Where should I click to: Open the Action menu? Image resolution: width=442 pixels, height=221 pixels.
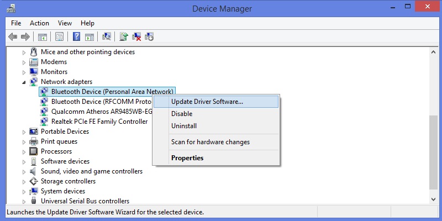pos(39,23)
